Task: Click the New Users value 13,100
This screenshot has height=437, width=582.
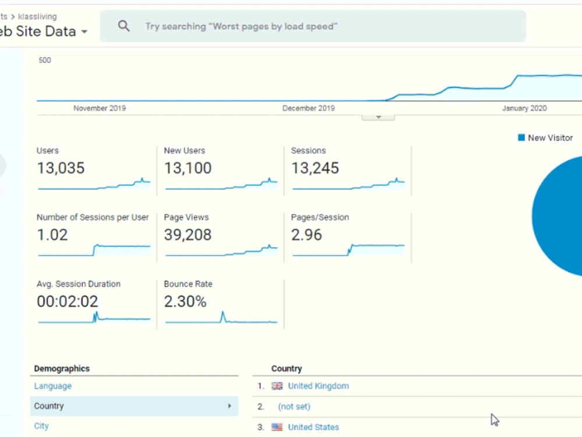Action: [188, 168]
